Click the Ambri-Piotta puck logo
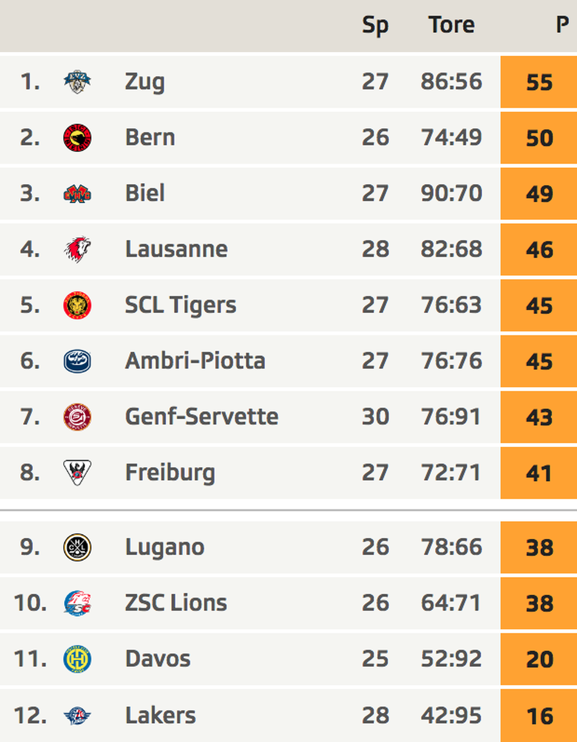Image resolution: width=577 pixels, height=742 pixels. coord(77,361)
